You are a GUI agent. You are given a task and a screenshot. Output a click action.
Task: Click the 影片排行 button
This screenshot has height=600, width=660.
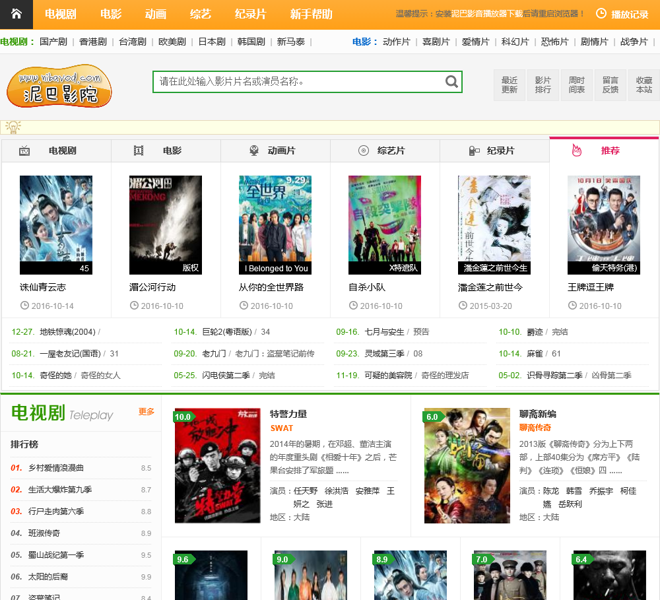543,84
